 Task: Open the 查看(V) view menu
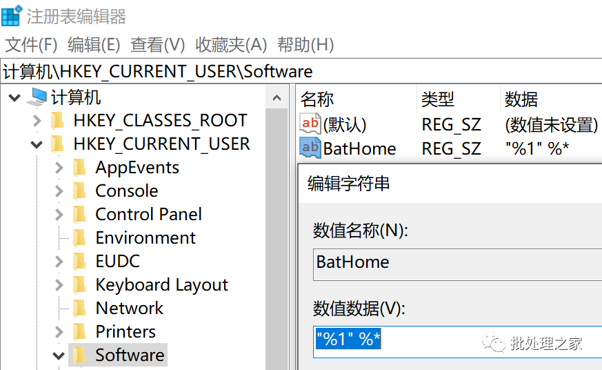158,45
